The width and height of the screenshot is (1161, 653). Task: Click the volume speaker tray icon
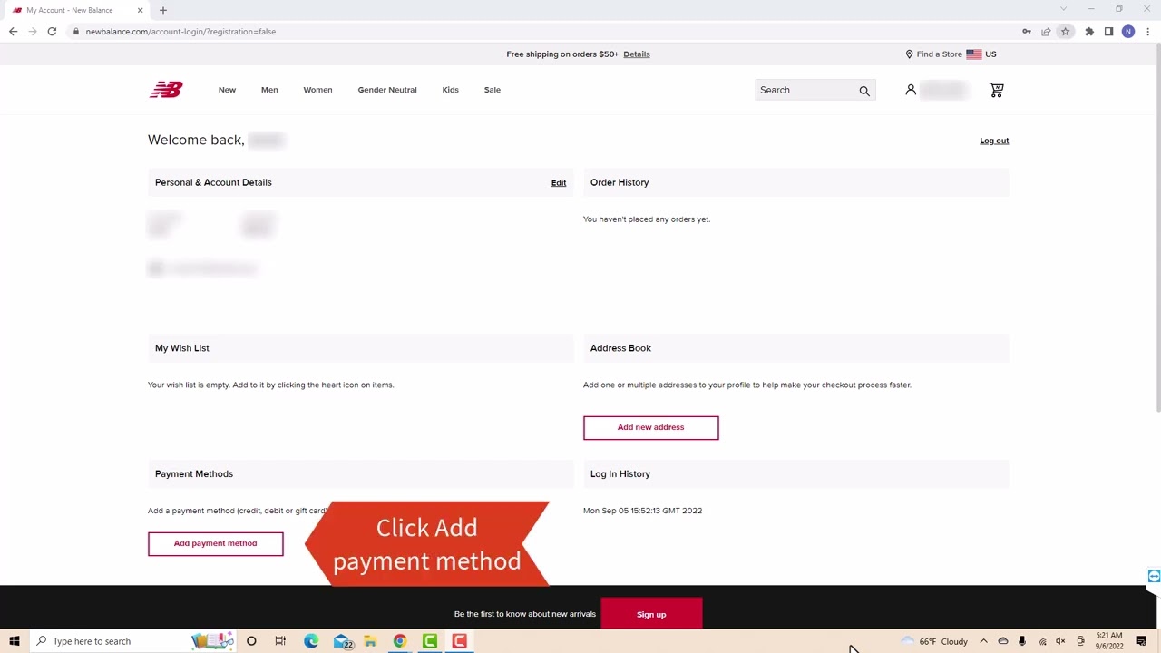pyautogui.click(x=1060, y=641)
